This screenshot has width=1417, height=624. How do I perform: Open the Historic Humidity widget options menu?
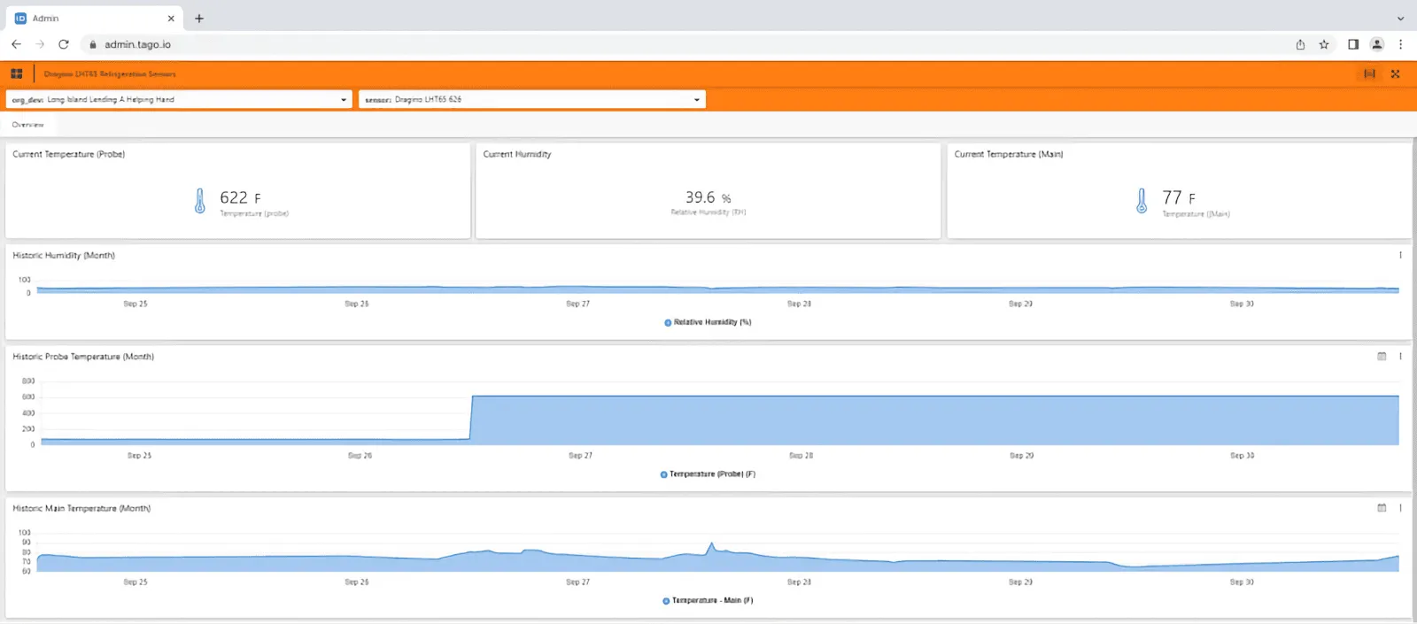[x=1400, y=255]
